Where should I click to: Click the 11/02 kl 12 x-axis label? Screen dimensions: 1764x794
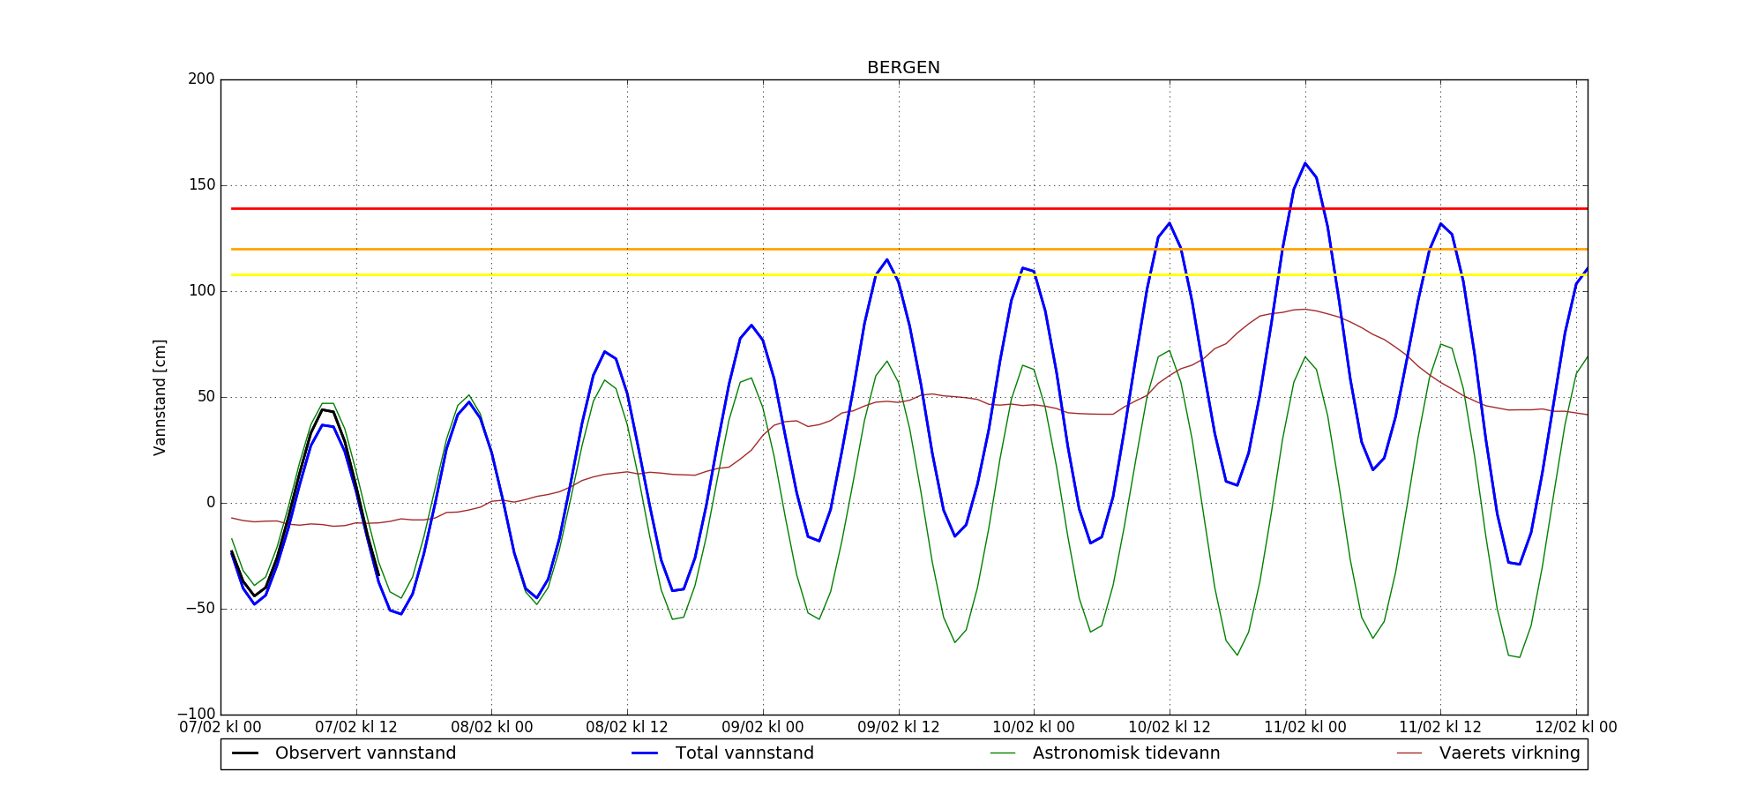tap(1440, 728)
